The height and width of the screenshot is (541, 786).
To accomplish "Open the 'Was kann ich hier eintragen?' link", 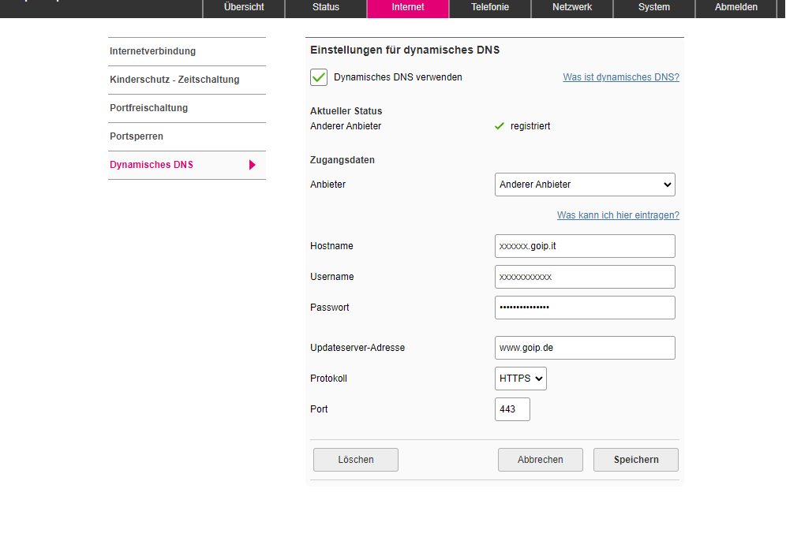I will (x=618, y=215).
